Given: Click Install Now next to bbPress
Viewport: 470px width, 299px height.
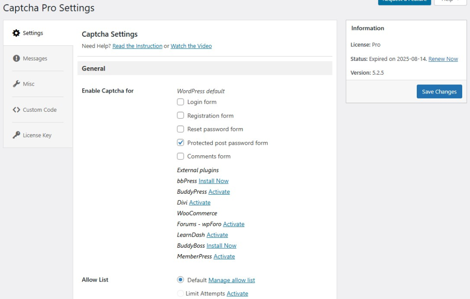Looking at the screenshot, I should (213, 181).
